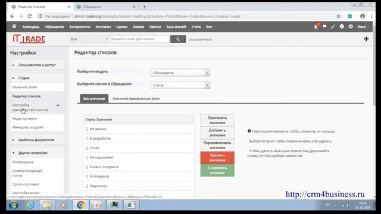Image resolution: width=381 pixels, height=214 pixels.
Task: Select value 'Я потерялся'
Action: tap(139, 177)
